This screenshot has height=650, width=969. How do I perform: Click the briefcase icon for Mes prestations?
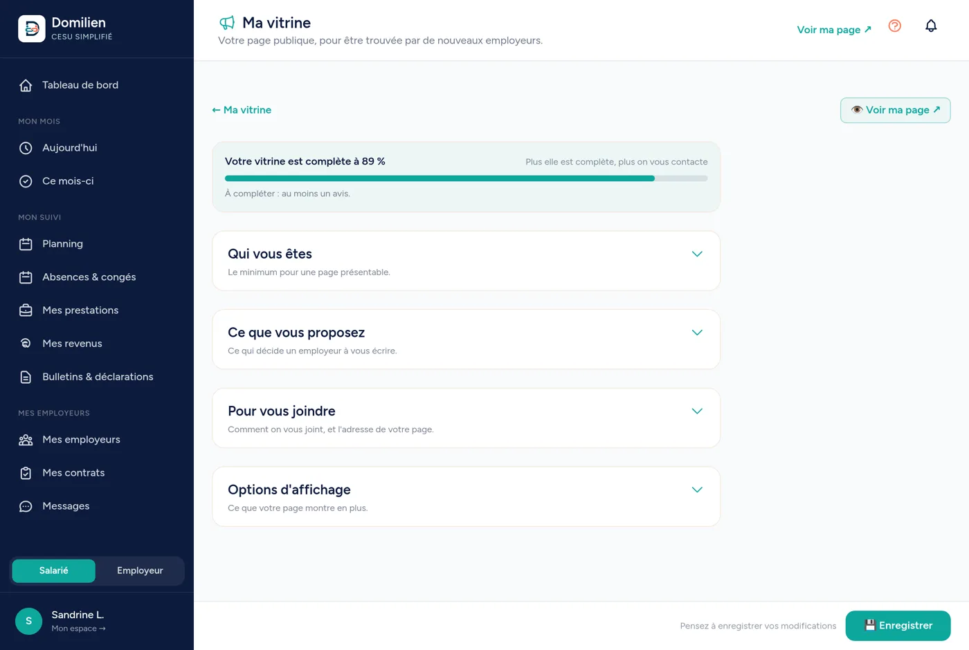26,310
